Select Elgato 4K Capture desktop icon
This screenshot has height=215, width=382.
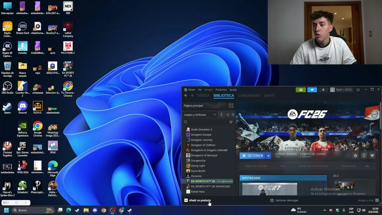click(7, 49)
